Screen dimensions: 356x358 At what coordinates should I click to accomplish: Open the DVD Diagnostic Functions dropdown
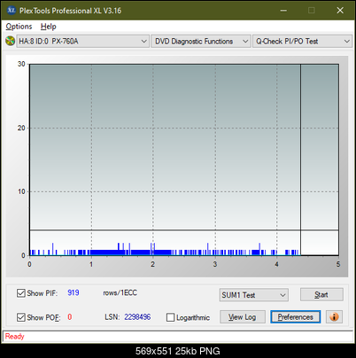pos(201,42)
